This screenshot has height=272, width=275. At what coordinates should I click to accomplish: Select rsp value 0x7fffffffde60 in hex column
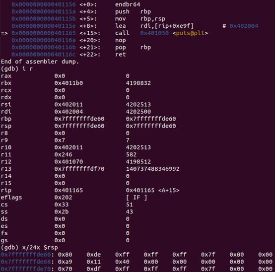tap(79, 126)
